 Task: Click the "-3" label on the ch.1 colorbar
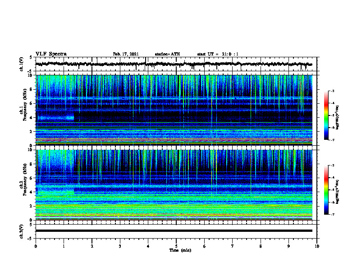pyautogui.click(x=333, y=91)
